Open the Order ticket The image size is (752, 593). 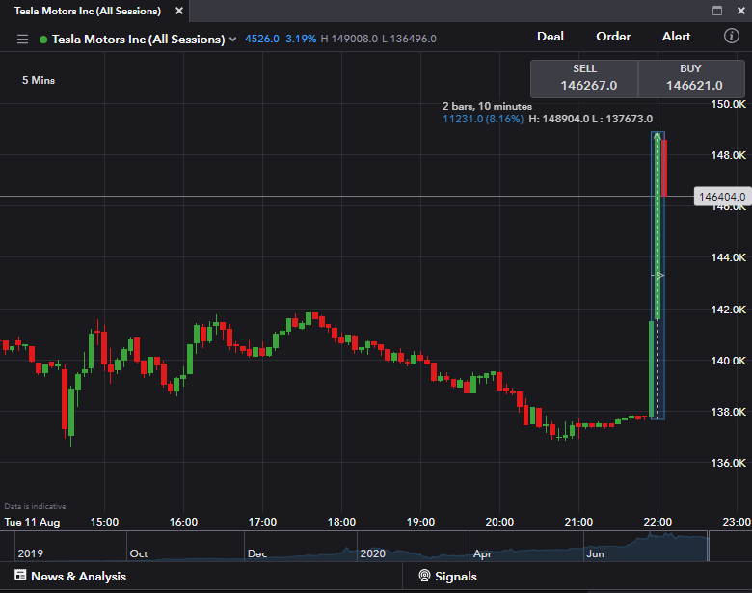pos(613,37)
